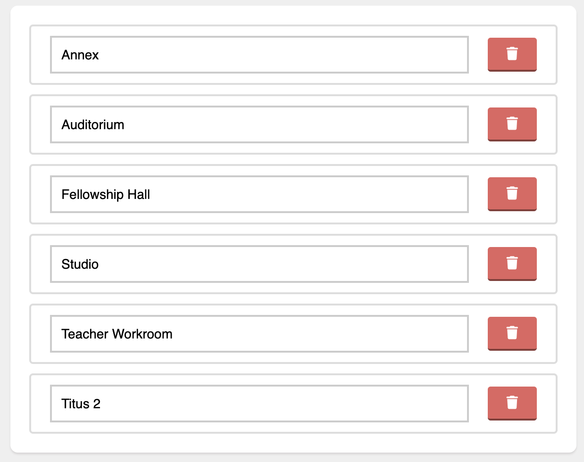The width and height of the screenshot is (584, 462).
Task: Focus the Studio name input
Action: [259, 264]
